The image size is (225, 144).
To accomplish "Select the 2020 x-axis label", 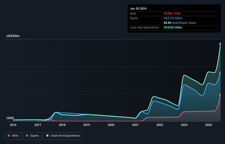I will click(111, 125).
